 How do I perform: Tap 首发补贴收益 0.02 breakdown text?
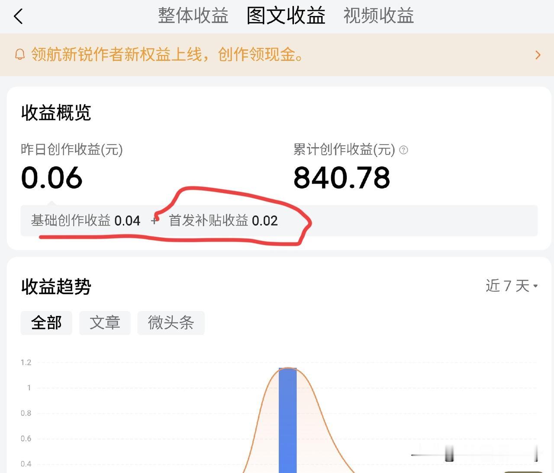(x=223, y=221)
